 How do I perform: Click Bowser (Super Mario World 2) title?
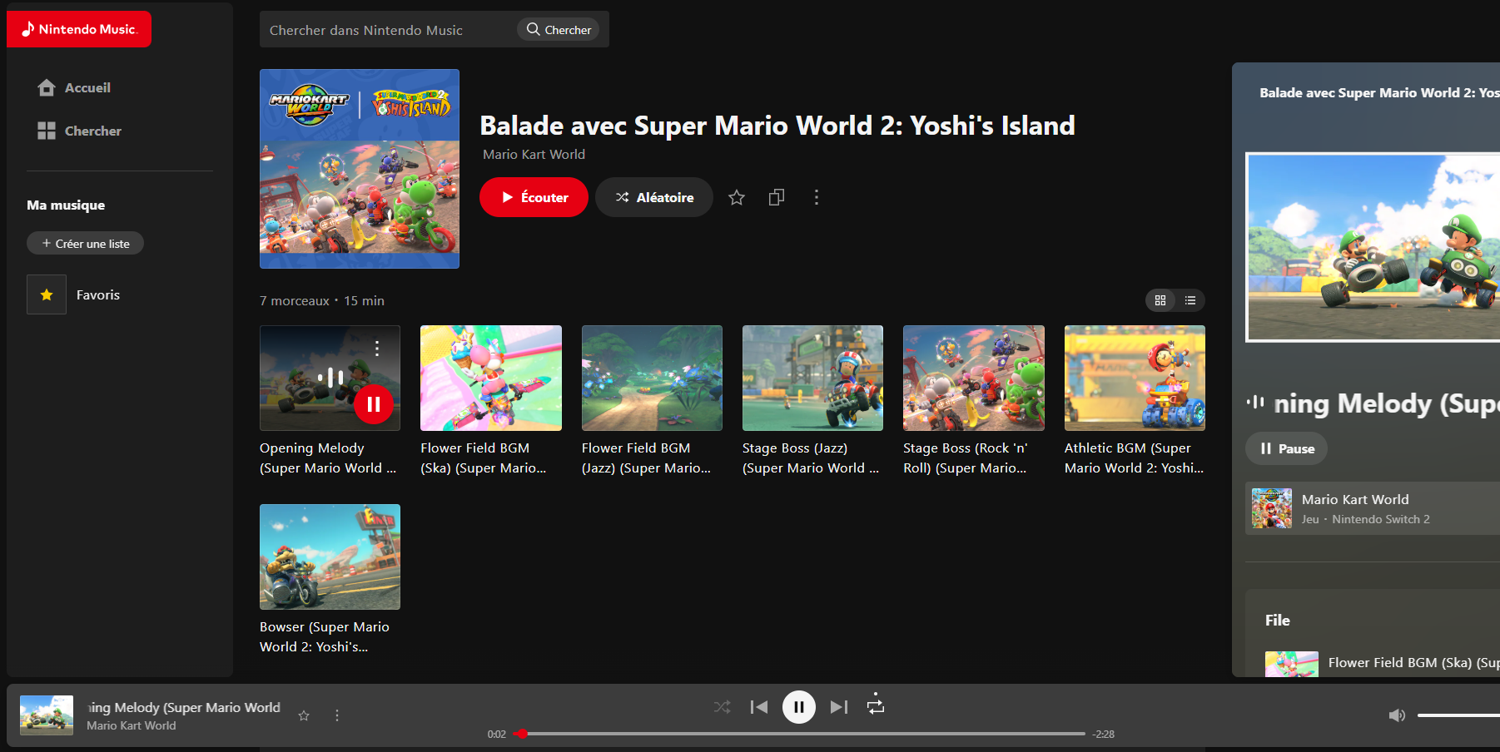point(325,636)
